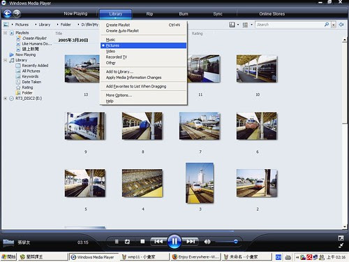
Task: Select Date Taken in sidebar
Action: pyautogui.click(x=31, y=82)
